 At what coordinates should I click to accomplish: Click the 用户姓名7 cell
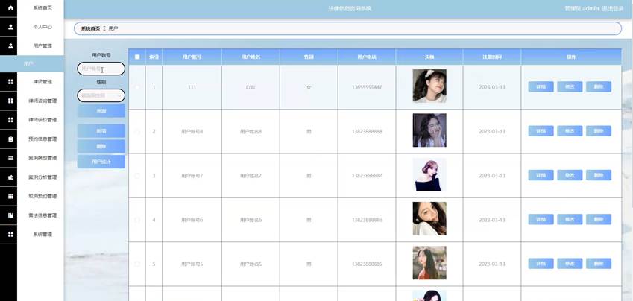[251, 176]
